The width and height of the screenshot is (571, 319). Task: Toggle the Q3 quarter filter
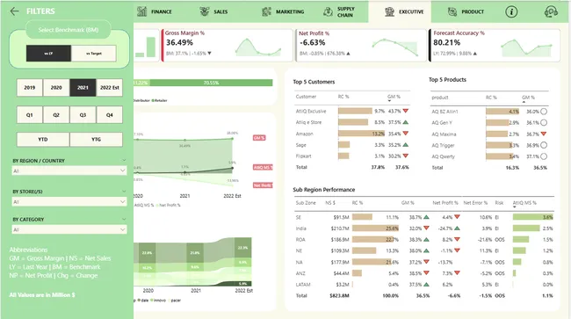coord(83,115)
